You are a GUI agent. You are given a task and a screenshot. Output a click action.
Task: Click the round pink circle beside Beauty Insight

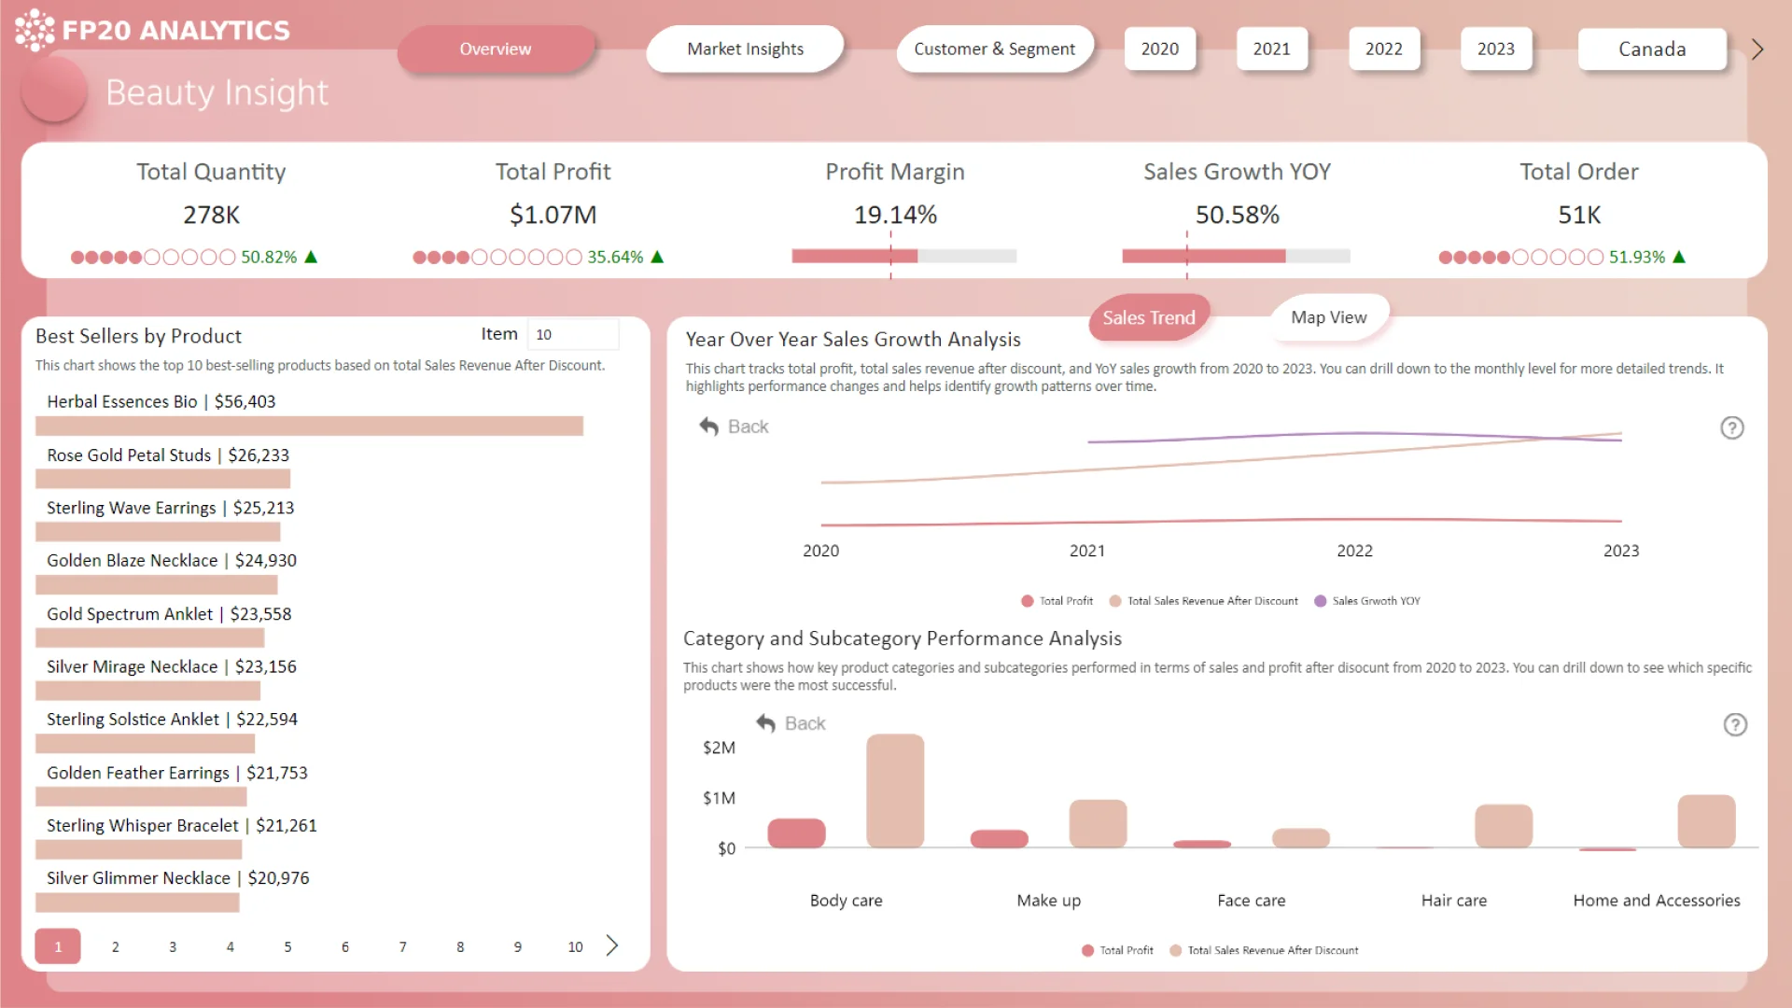point(54,91)
